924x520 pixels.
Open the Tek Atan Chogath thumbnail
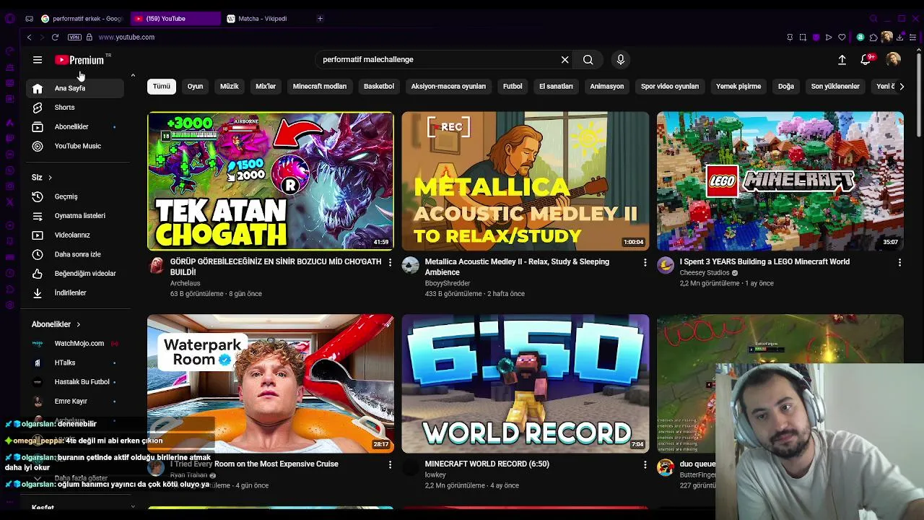pyautogui.click(x=271, y=181)
